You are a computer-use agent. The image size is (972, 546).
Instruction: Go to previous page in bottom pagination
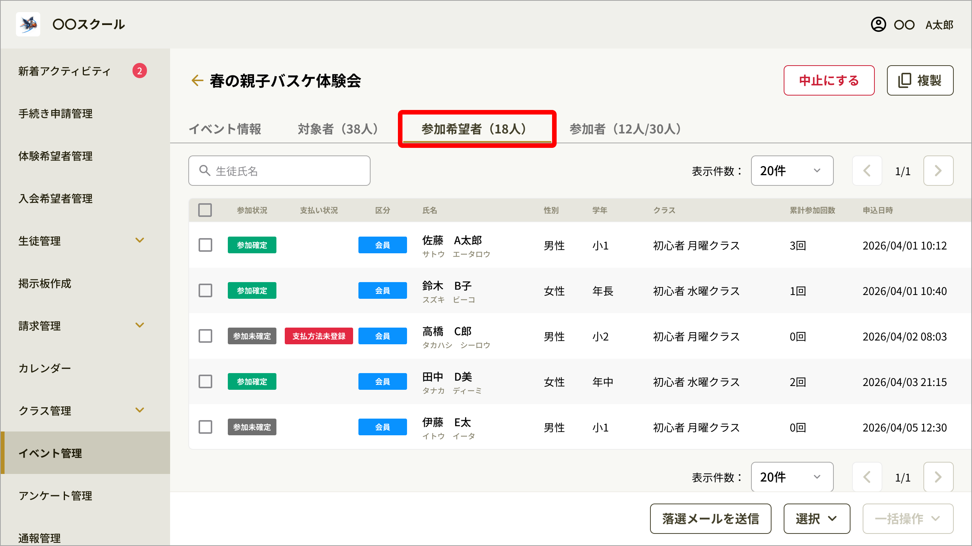coord(867,477)
